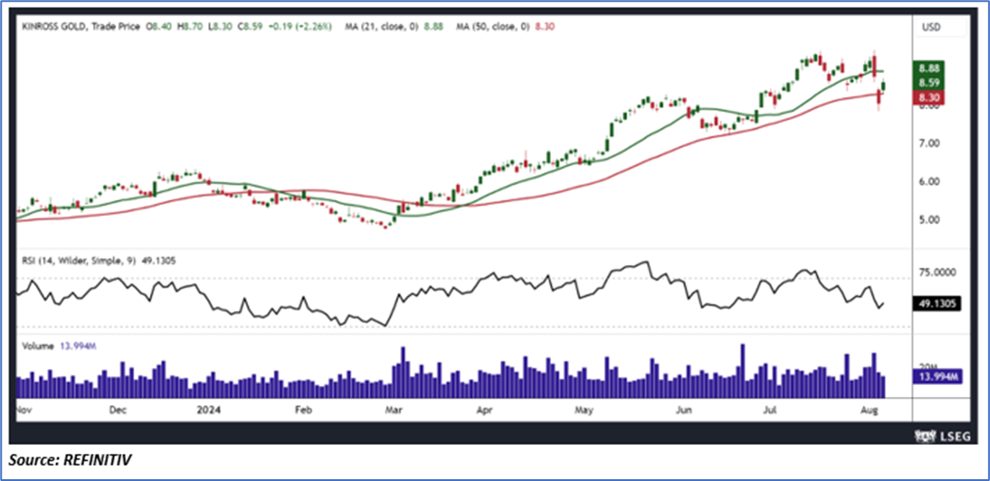Click the May time axis label
Screen dimensions: 990x481
pos(585,410)
